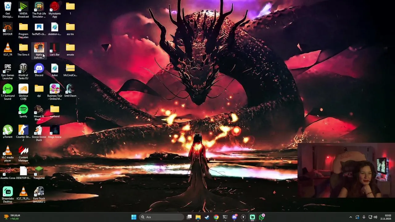The height and width of the screenshot is (222, 395).
Task: Open the ICLT_TR VLC file
Action: (8, 49)
